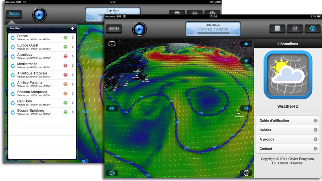Refresh the Europe Ouest zone data

13,47
